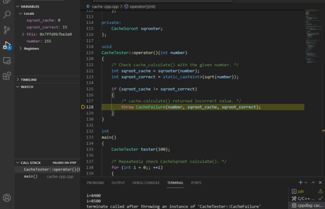
Task: Click 'CacheSqroot sqrooter;' on line 115
Action: click(x=137, y=29)
